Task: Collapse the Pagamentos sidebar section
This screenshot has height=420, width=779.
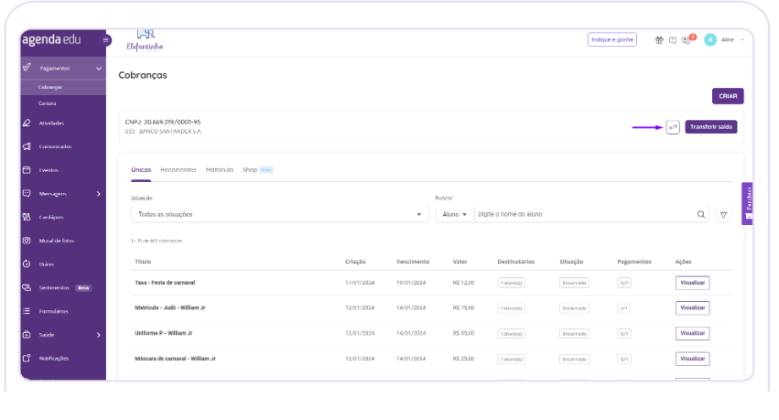Action: [x=99, y=68]
